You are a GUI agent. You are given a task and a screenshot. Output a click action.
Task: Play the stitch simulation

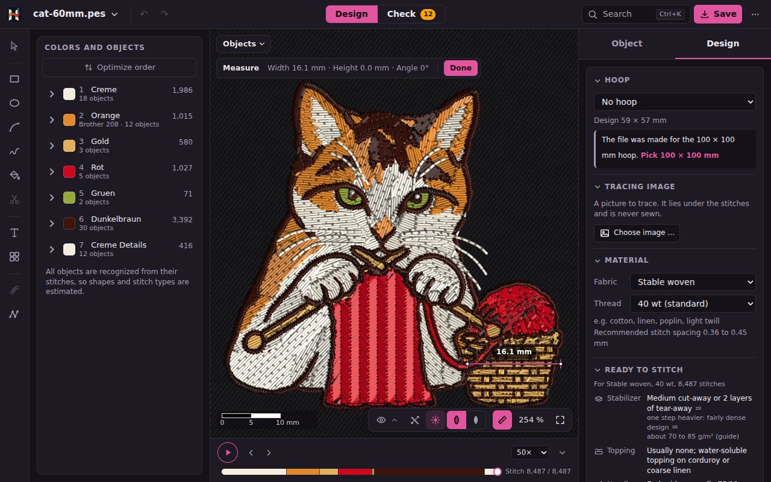228,452
